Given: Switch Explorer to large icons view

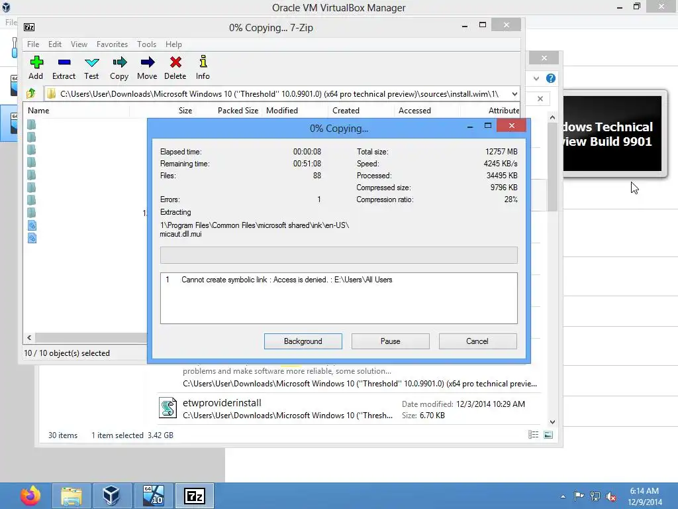Looking at the screenshot, I should (x=548, y=435).
